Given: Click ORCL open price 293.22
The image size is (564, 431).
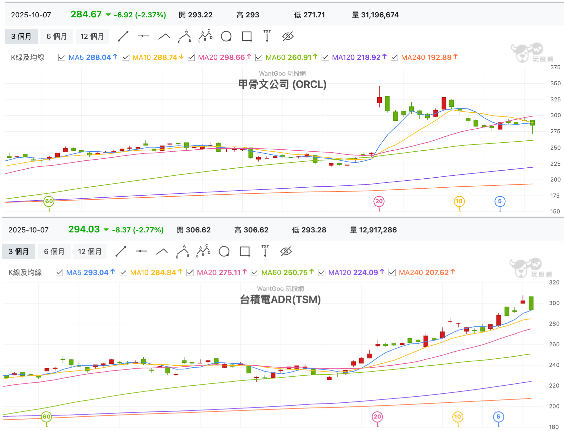Looking at the screenshot, I should [200, 15].
